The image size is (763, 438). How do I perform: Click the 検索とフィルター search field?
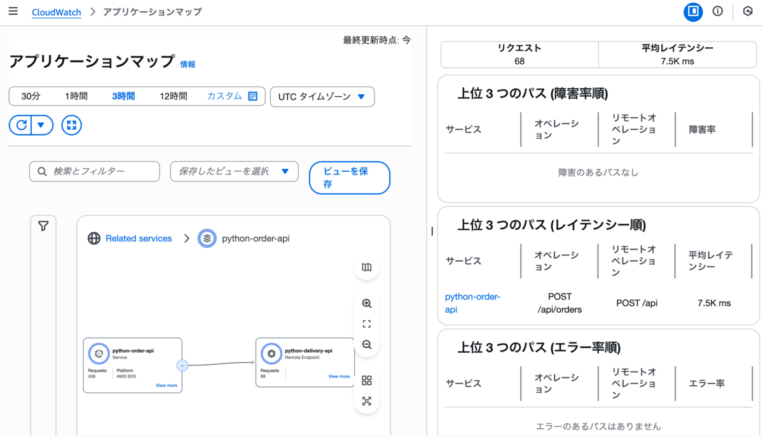[94, 171]
